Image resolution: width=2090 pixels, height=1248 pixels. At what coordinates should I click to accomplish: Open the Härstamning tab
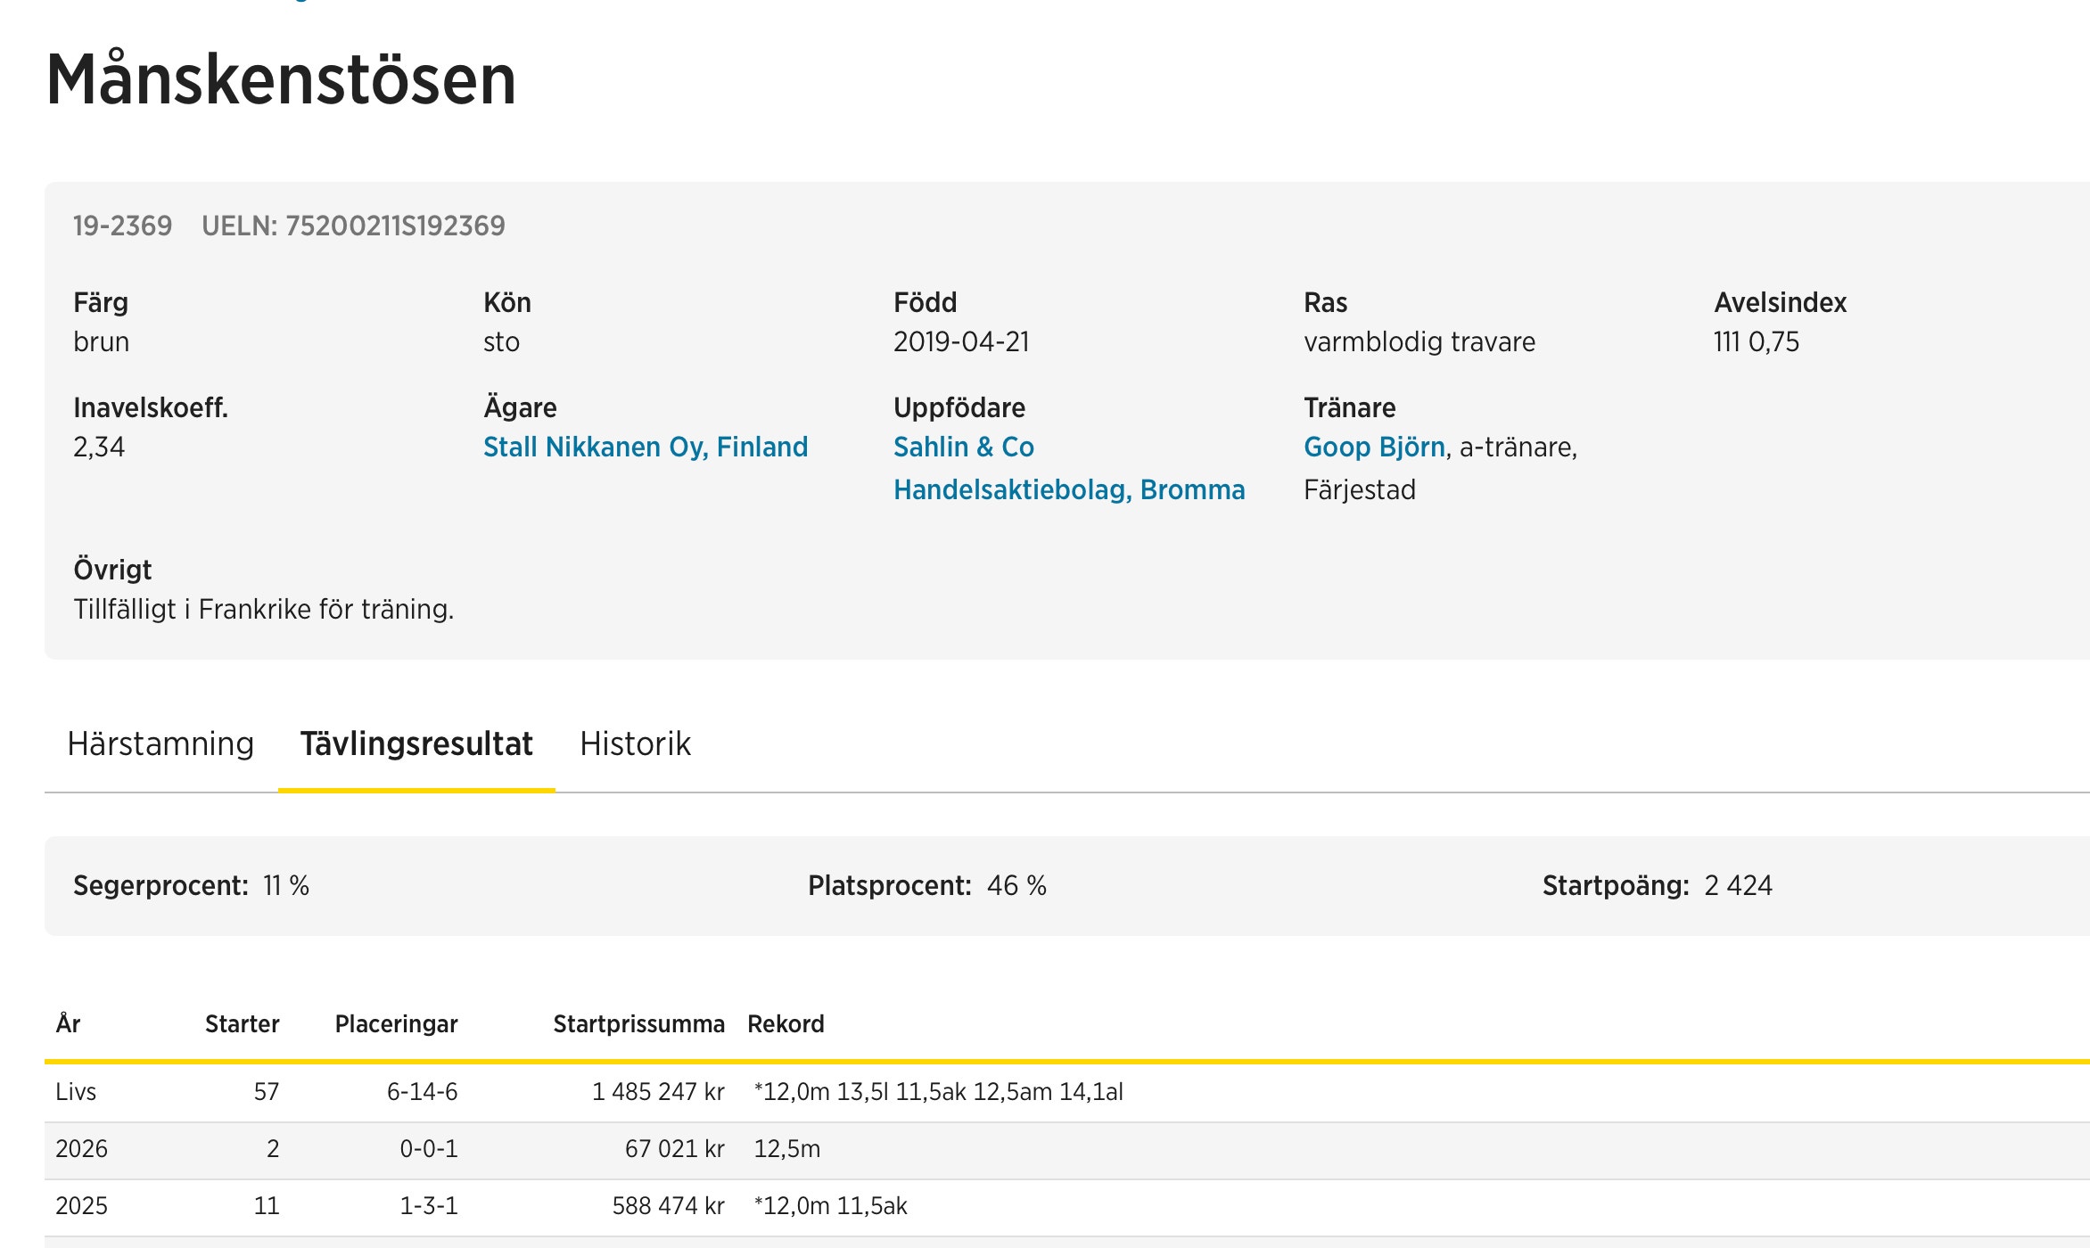click(x=160, y=743)
